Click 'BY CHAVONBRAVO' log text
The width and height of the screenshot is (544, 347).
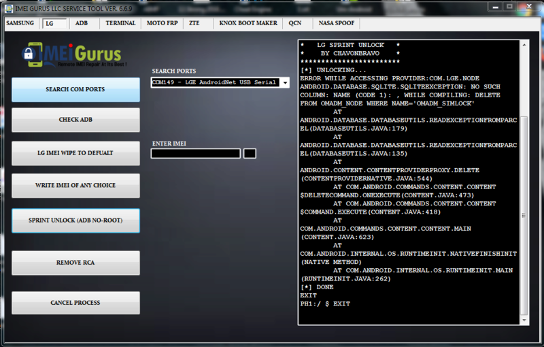pyautogui.click(x=350, y=54)
